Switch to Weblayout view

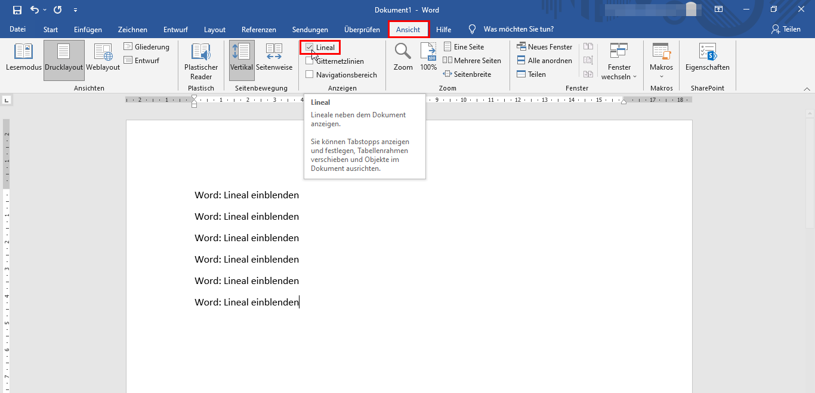[x=103, y=58]
